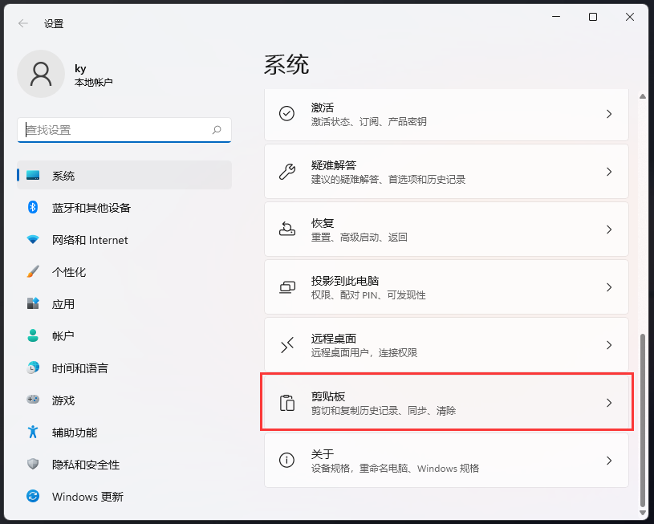Click the Find a setting (查找设置) search box

click(x=124, y=129)
